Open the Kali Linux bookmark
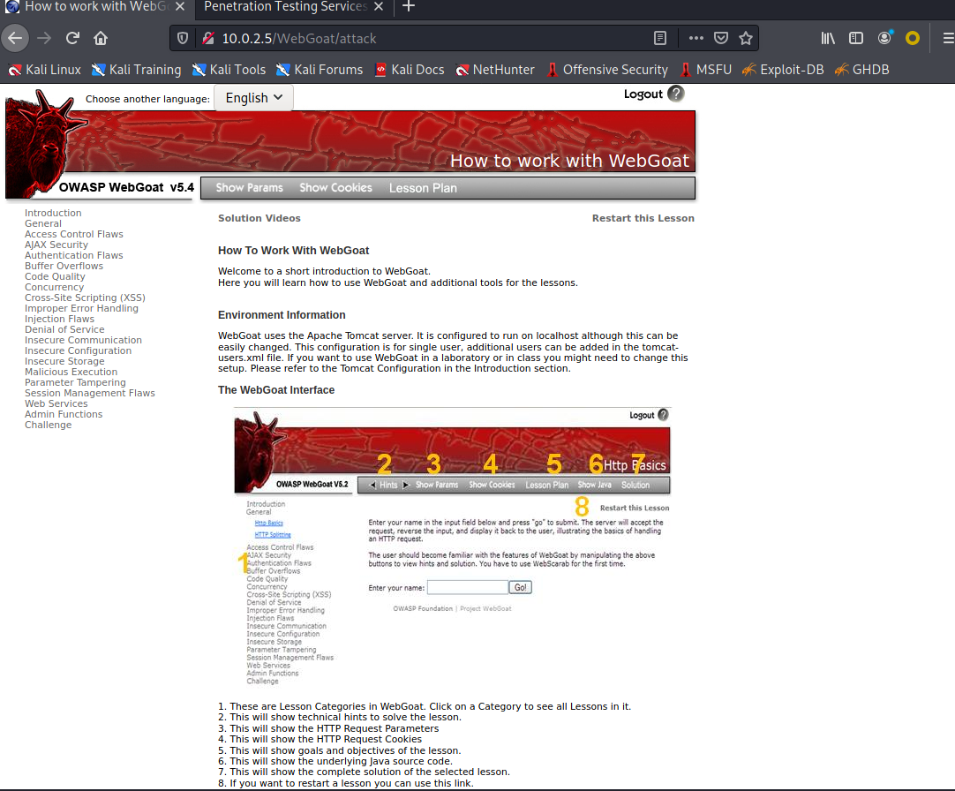 click(44, 70)
